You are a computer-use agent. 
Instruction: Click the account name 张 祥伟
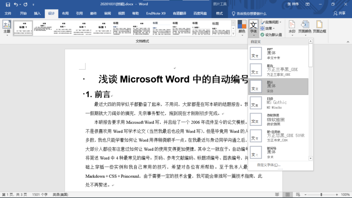click(293, 4)
